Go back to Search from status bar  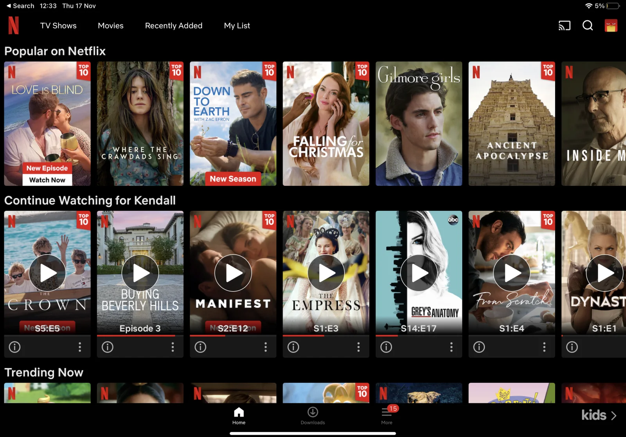[20, 6]
